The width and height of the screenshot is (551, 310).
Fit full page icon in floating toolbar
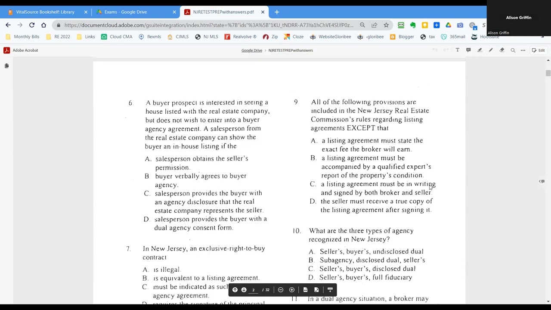tap(316, 290)
